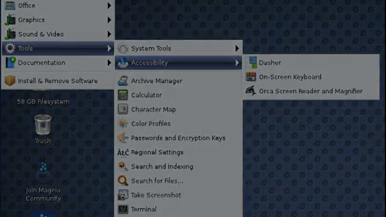Click the Install & Remove Software box icon

click(x=10, y=81)
